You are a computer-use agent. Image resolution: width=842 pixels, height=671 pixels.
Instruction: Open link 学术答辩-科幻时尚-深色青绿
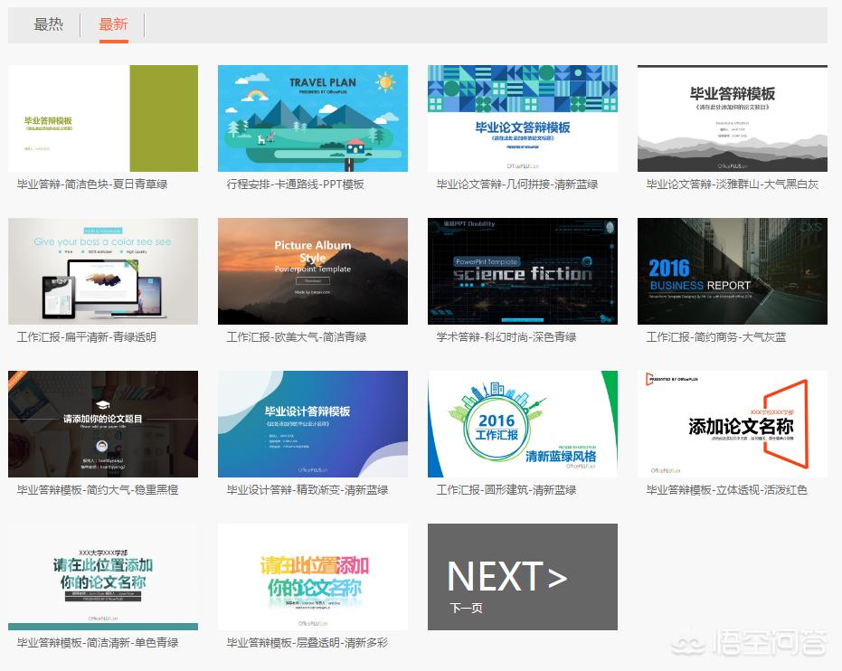click(x=506, y=337)
